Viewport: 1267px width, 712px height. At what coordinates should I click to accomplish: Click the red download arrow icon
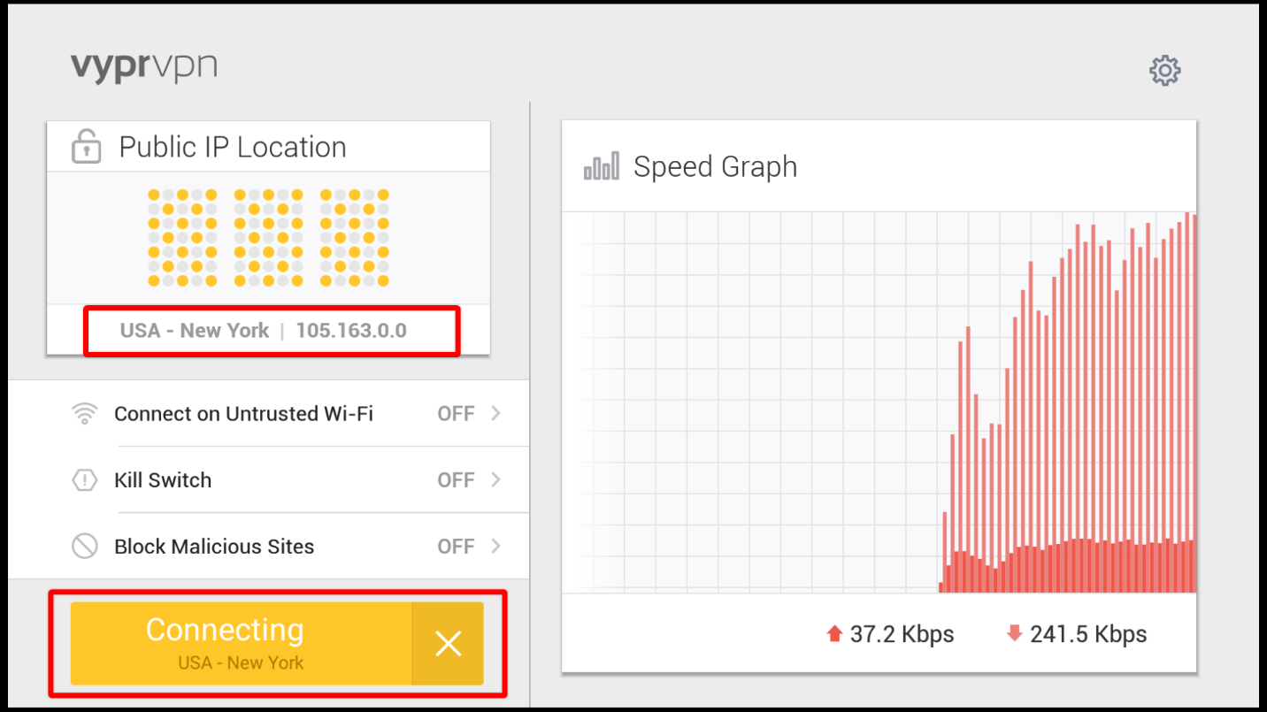click(x=1014, y=633)
